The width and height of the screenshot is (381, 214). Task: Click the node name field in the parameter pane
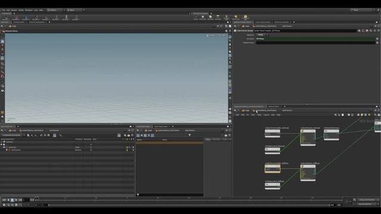[x=305, y=31]
